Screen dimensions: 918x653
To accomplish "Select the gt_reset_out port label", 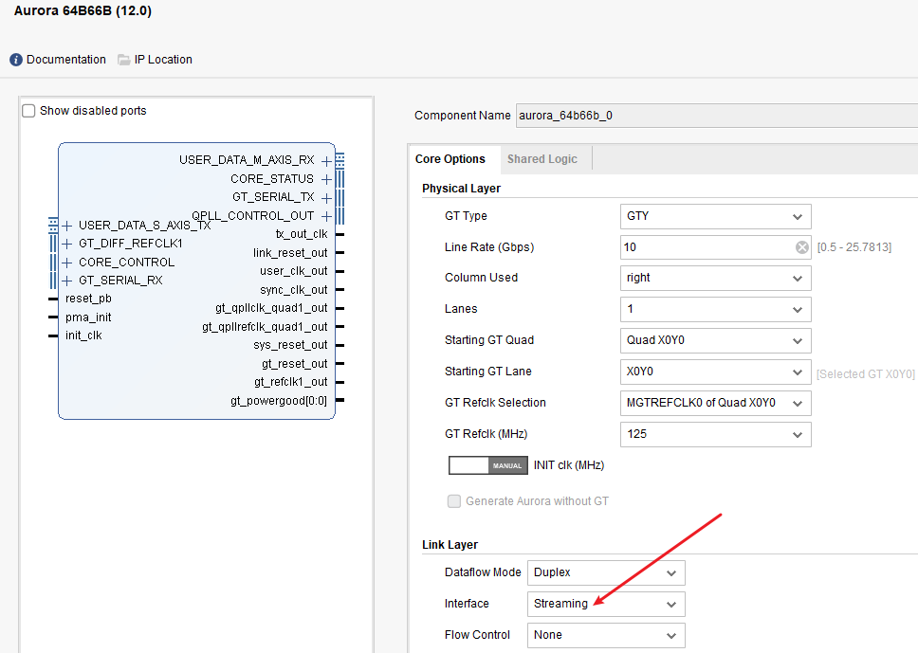I will tap(295, 364).
